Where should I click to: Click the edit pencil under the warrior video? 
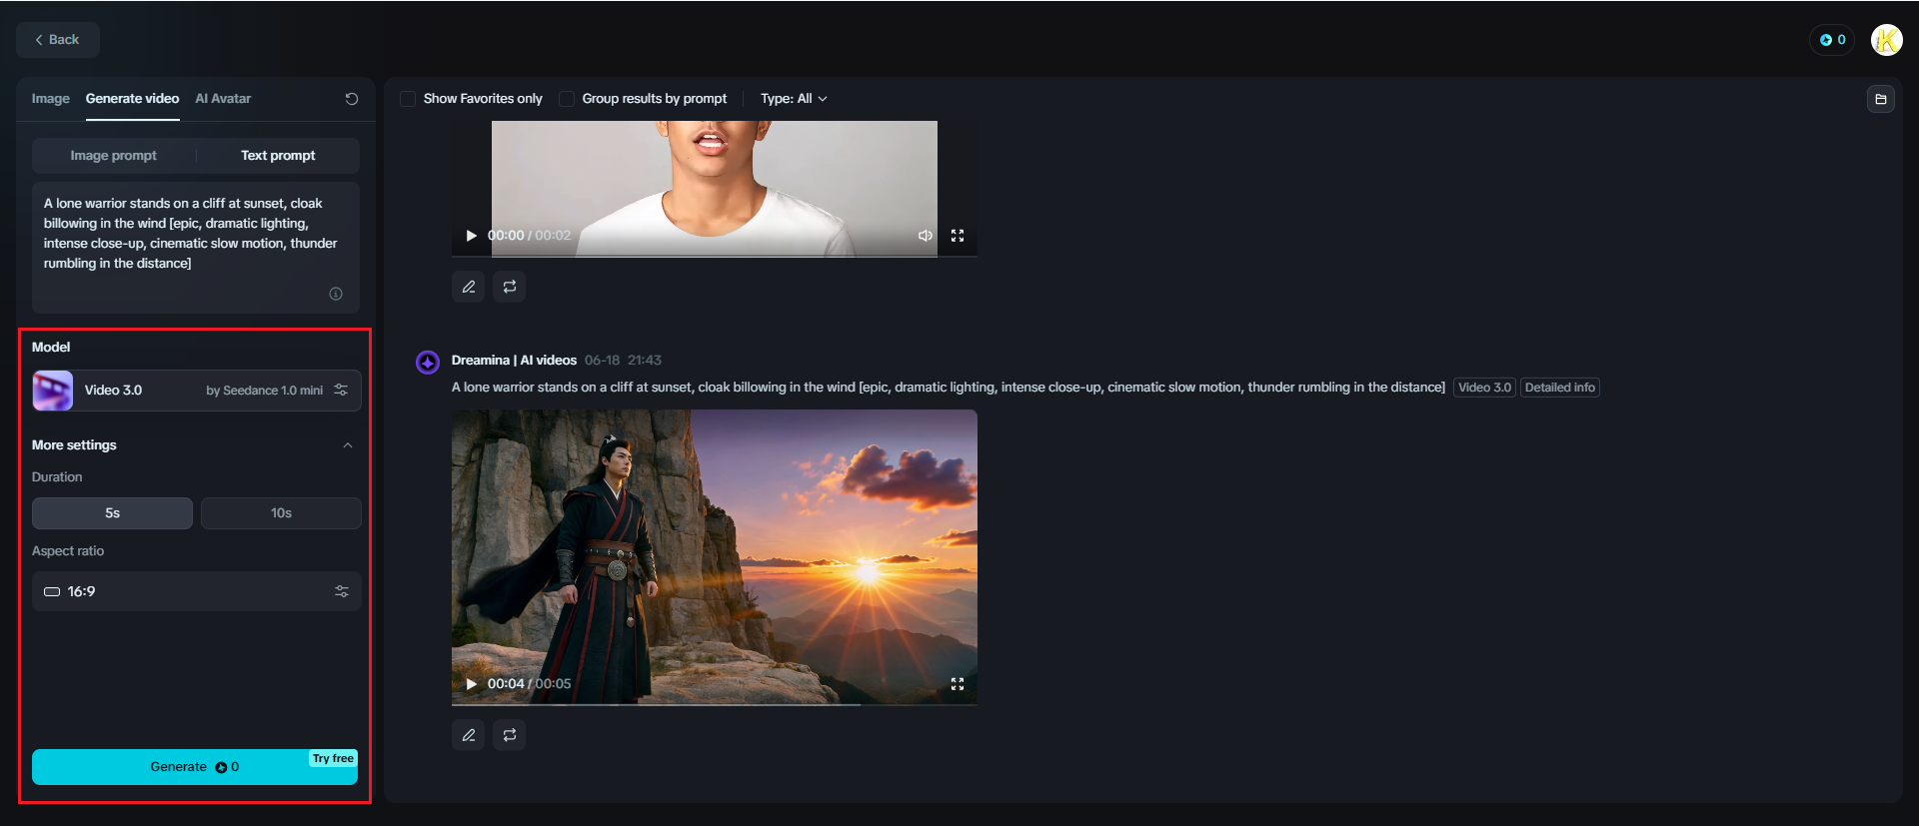click(469, 735)
